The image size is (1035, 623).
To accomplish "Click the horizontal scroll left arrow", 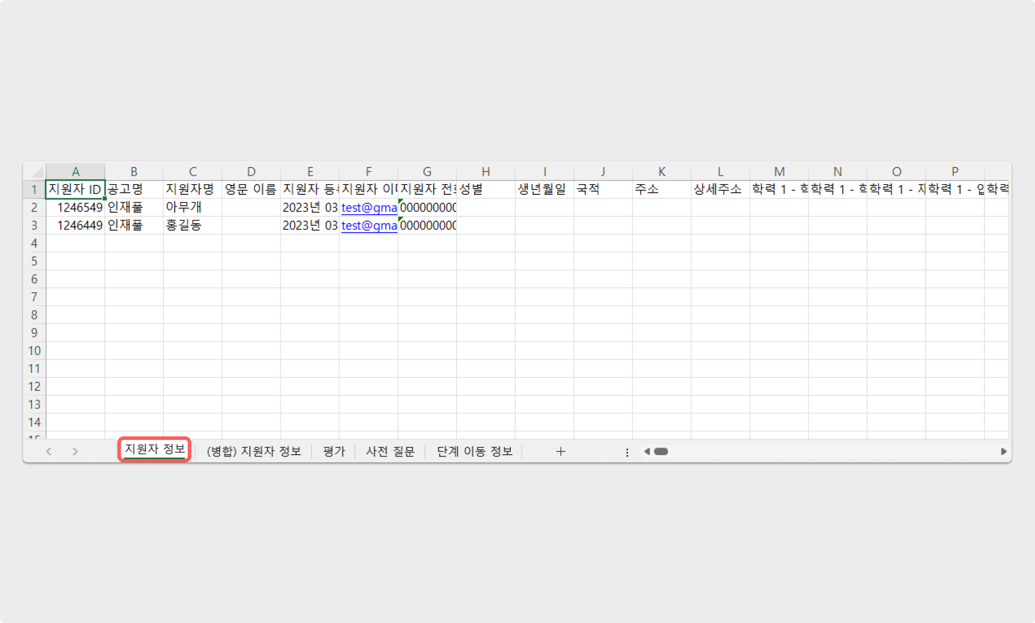I will (x=647, y=452).
